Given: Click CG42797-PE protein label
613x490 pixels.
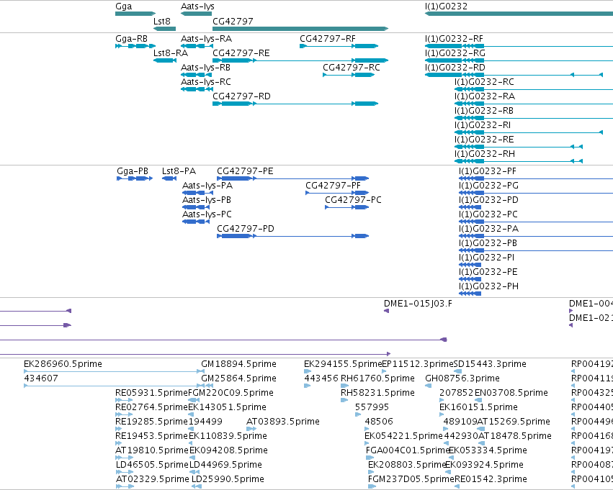Looking at the screenshot, I should [245, 171].
